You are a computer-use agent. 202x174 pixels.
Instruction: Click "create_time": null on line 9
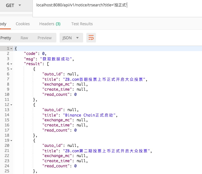pos(65,89)
